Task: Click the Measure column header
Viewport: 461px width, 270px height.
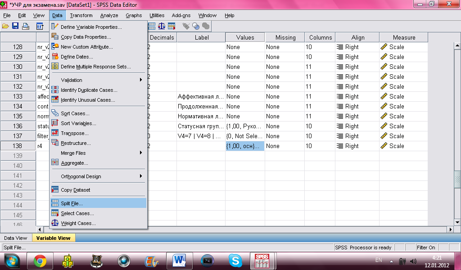Action: (404, 37)
